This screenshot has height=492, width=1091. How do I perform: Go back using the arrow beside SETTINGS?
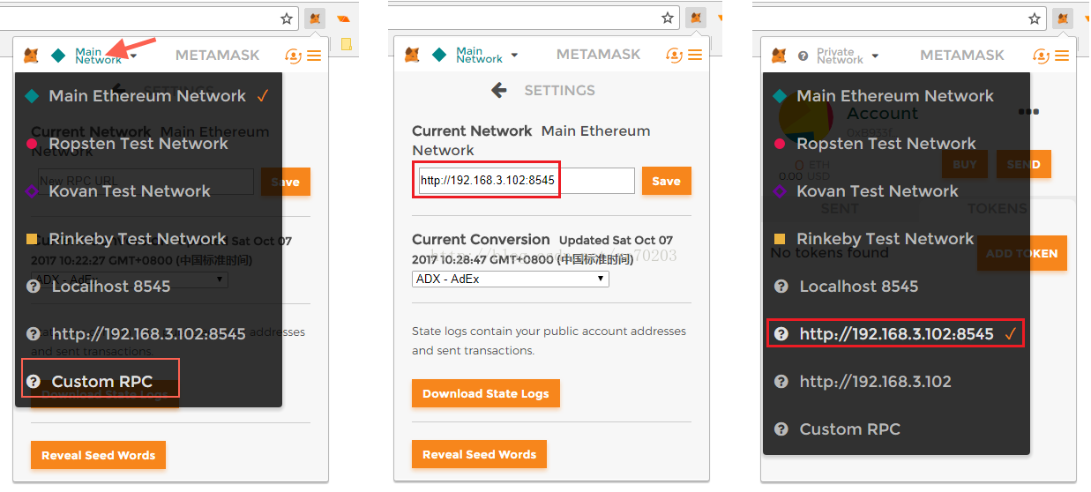[x=499, y=90]
